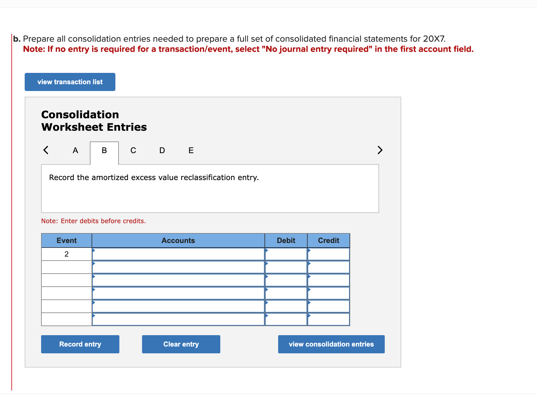Click the Debit field in the second row
The image size is (537, 395).
(x=286, y=267)
